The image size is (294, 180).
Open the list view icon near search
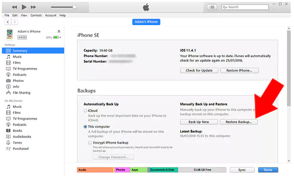pos(212,7)
